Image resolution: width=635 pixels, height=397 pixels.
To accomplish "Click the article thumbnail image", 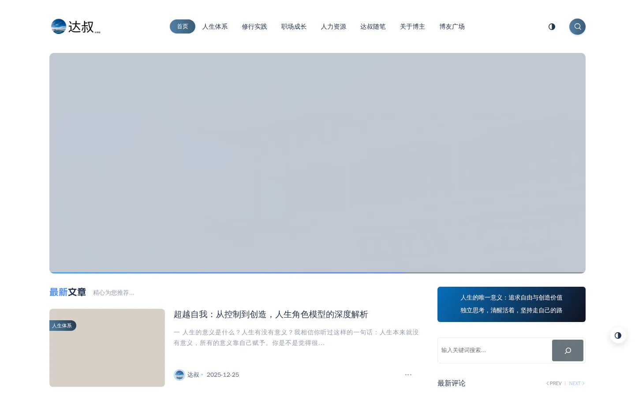I will [x=107, y=348].
